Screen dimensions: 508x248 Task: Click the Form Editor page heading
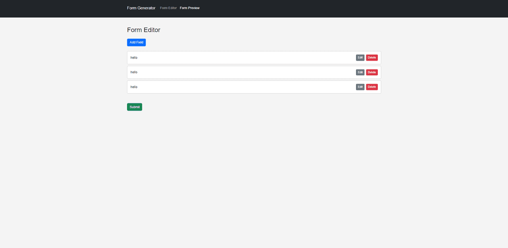click(144, 30)
